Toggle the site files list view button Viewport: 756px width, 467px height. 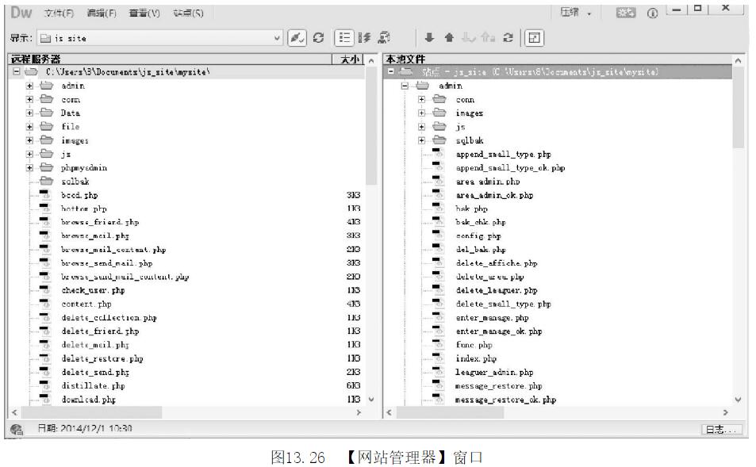tap(344, 37)
